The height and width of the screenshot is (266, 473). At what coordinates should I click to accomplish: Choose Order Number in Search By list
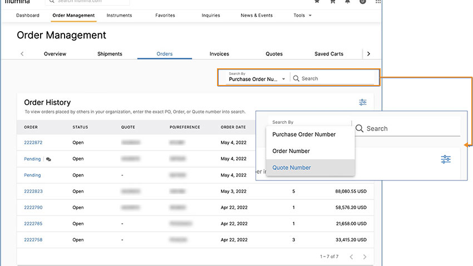tap(291, 151)
